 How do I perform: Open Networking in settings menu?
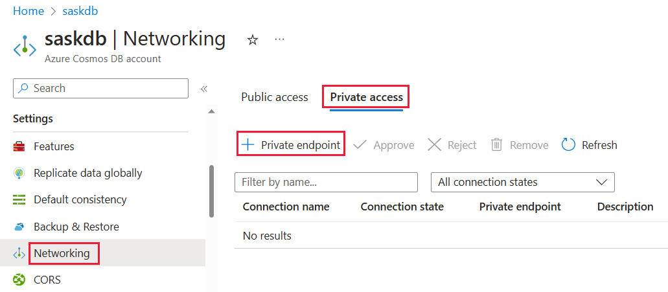[x=62, y=253]
